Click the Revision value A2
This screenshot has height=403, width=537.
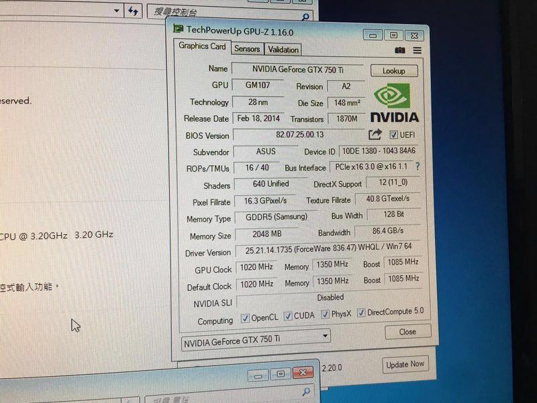point(346,86)
